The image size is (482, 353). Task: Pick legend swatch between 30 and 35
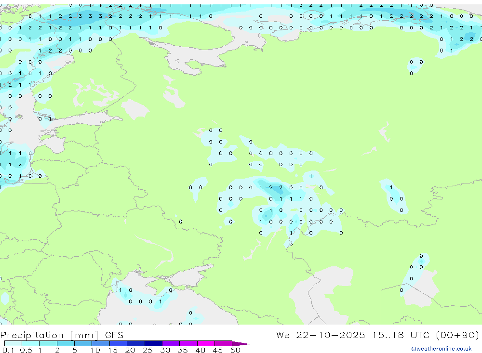tap(171, 343)
